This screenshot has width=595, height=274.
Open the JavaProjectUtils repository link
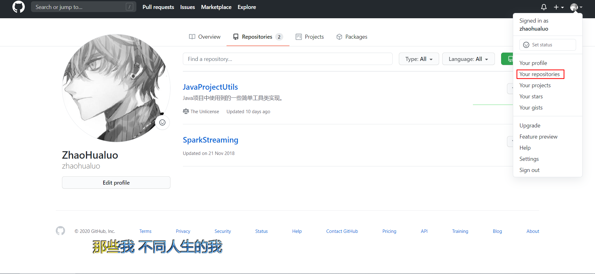(x=210, y=87)
